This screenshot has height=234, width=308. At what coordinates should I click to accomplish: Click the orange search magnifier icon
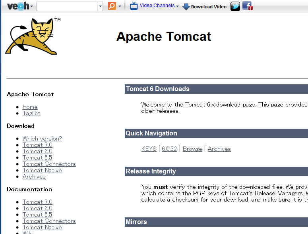click(x=112, y=6)
